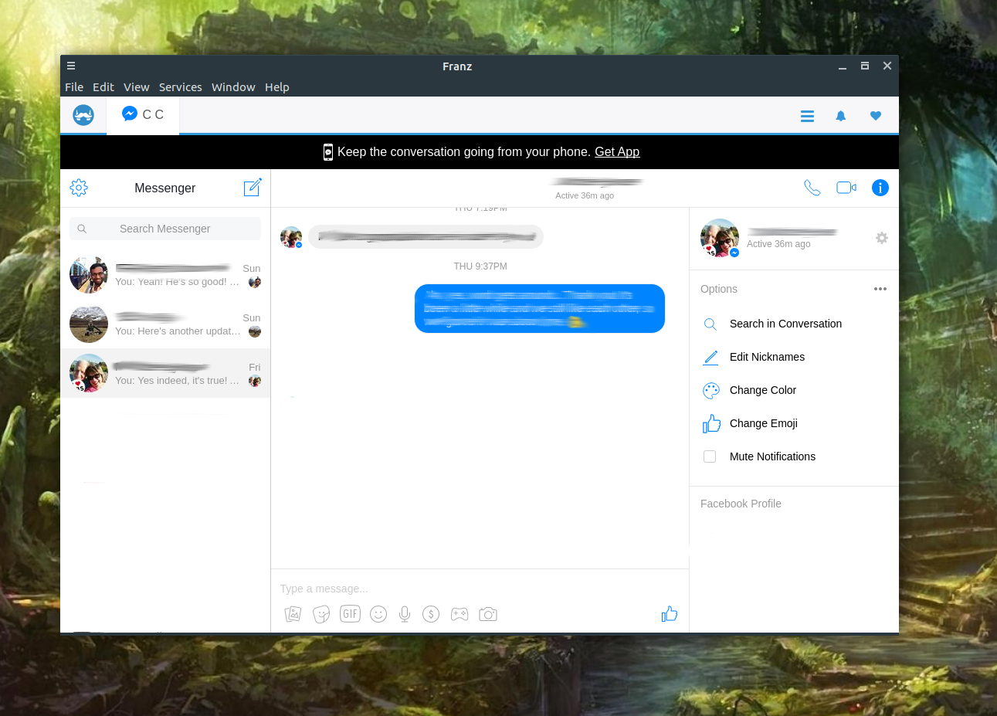Screen dimensions: 997x716
Task: Attach a photo using the image icon
Action: 293,614
